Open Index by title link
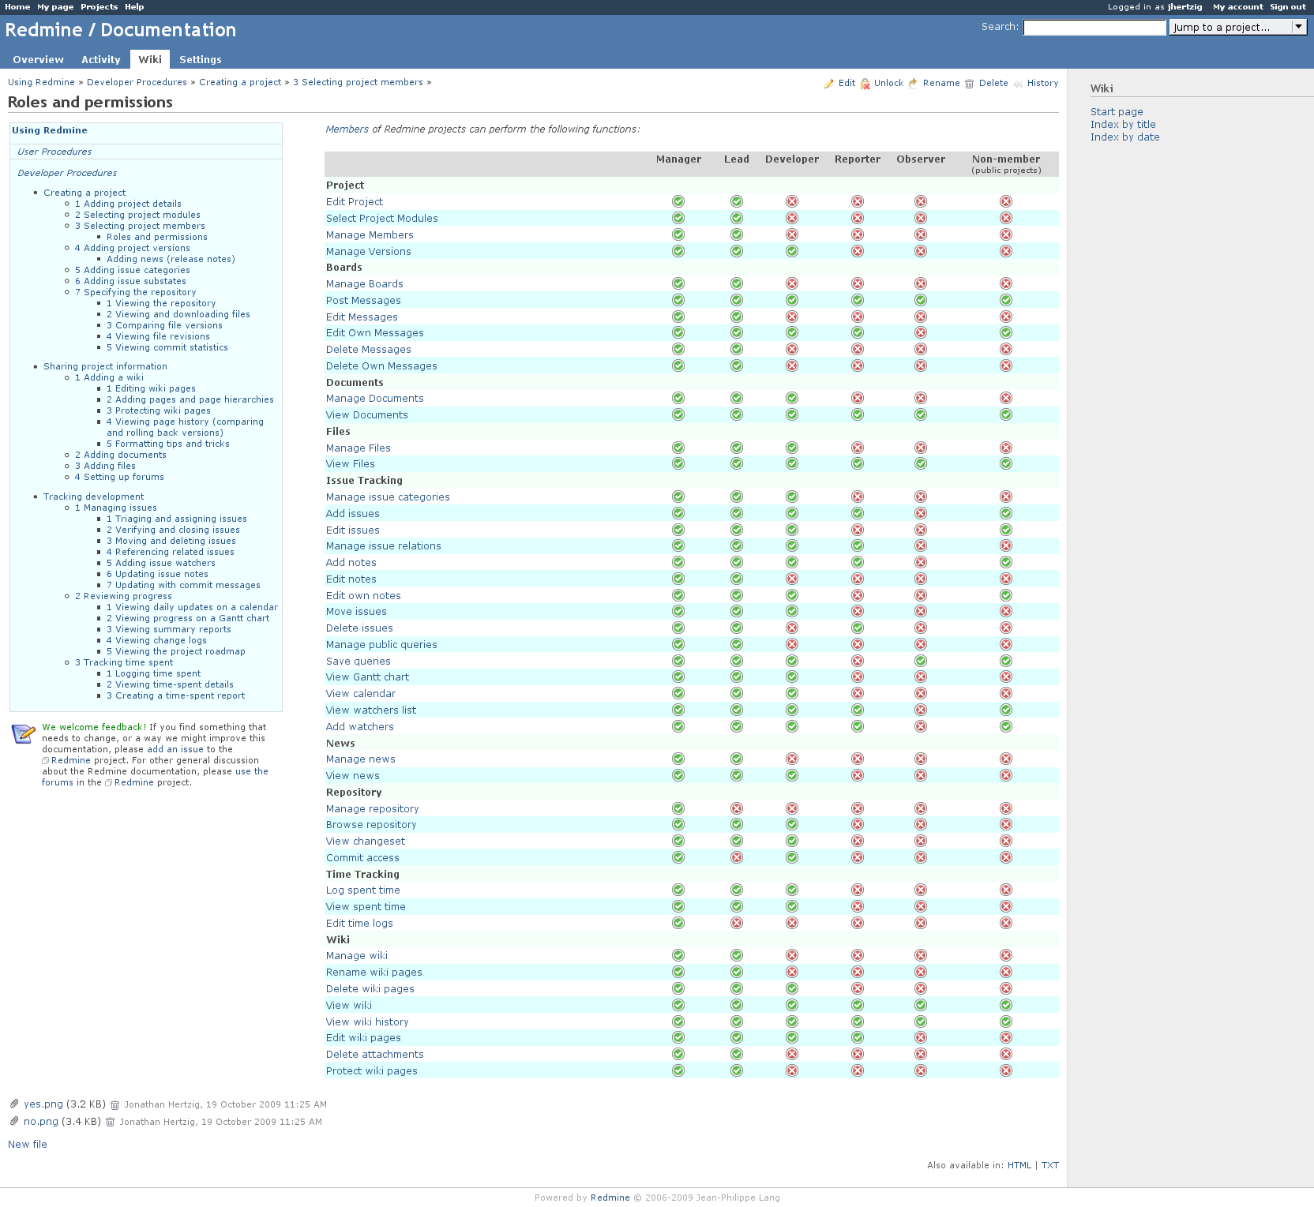 pyautogui.click(x=1123, y=125)
